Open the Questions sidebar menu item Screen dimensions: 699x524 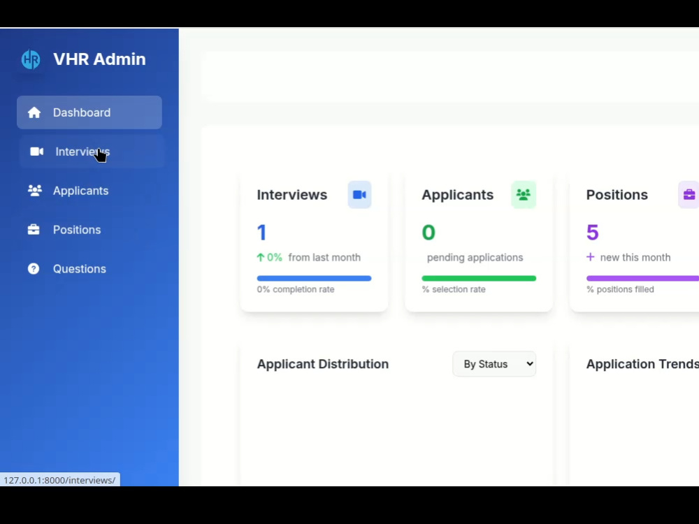(x=89, y=269)
